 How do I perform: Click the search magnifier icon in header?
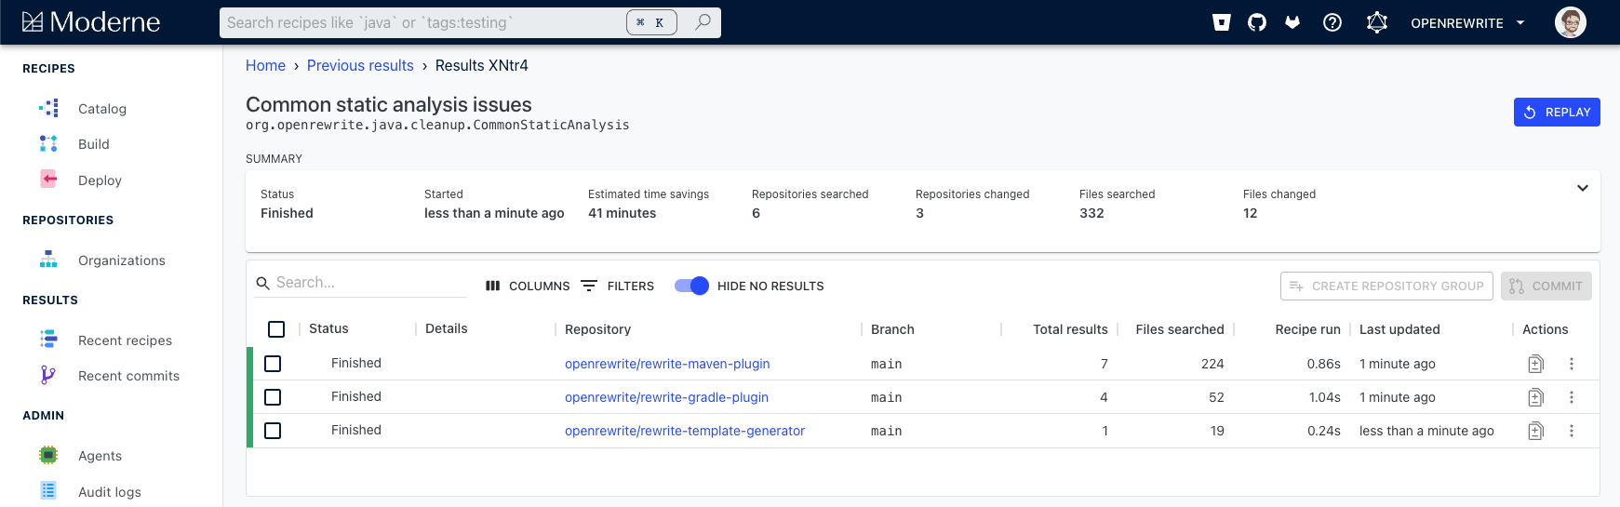[703, 21]
